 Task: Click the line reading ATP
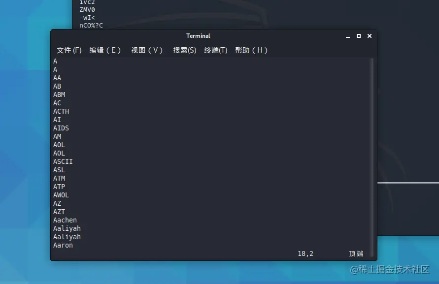pos(59,187)
